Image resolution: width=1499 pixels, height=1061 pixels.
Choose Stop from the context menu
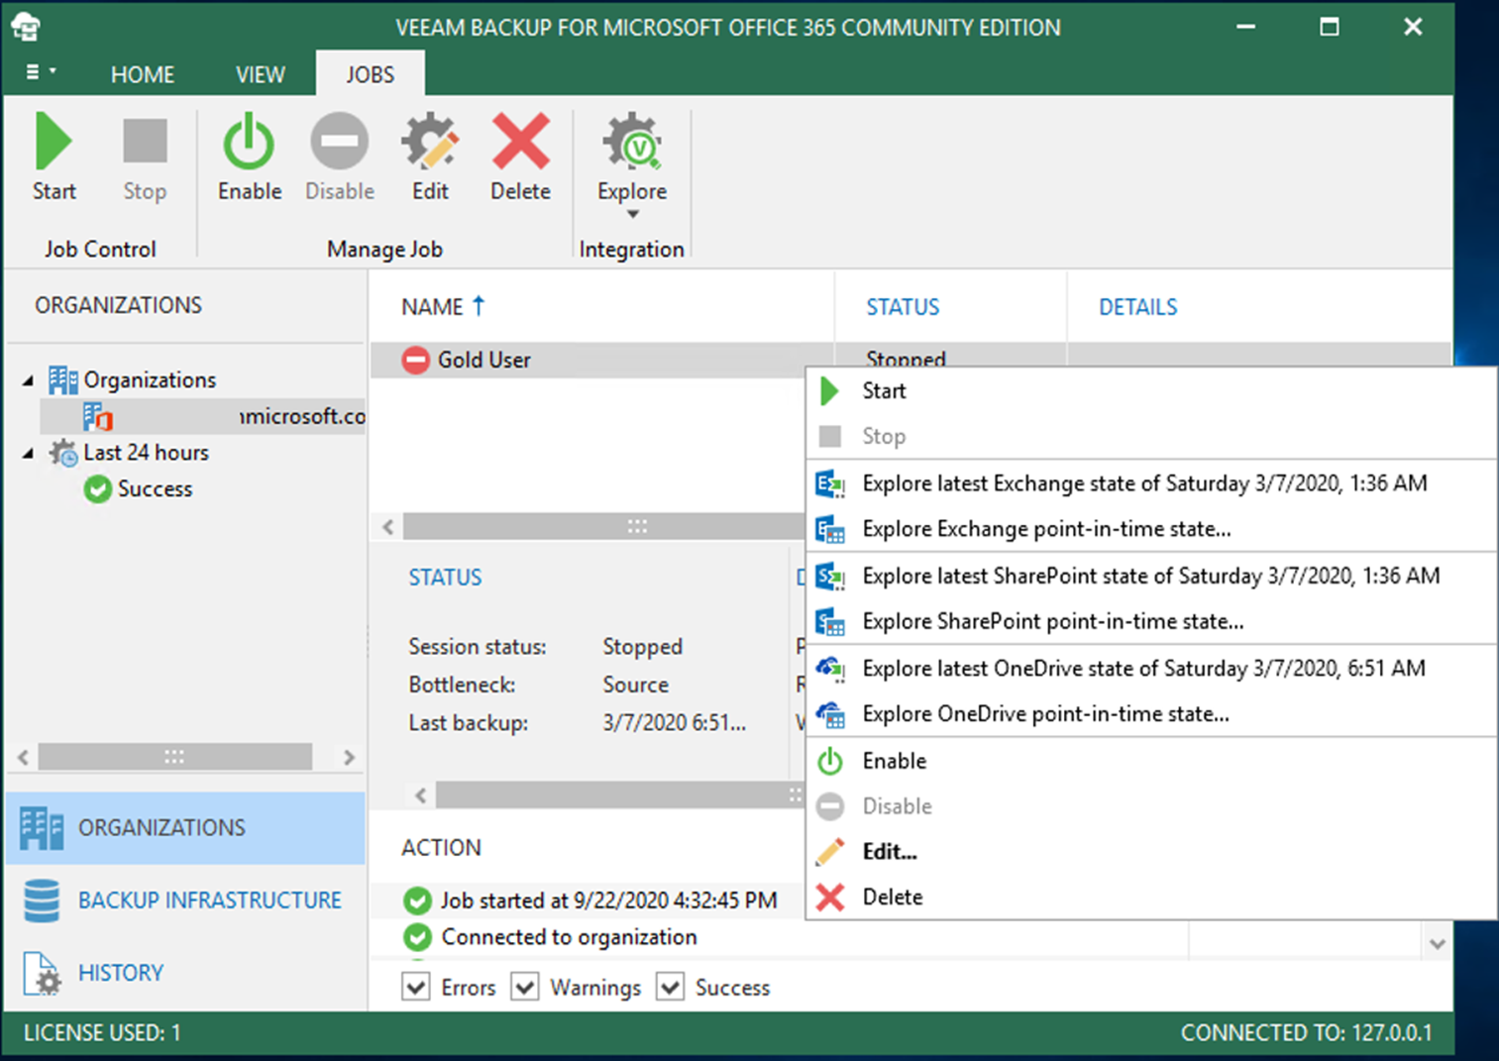tap(1150, 436)
